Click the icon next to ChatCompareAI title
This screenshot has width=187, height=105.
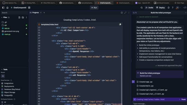(x=29, y=8)
